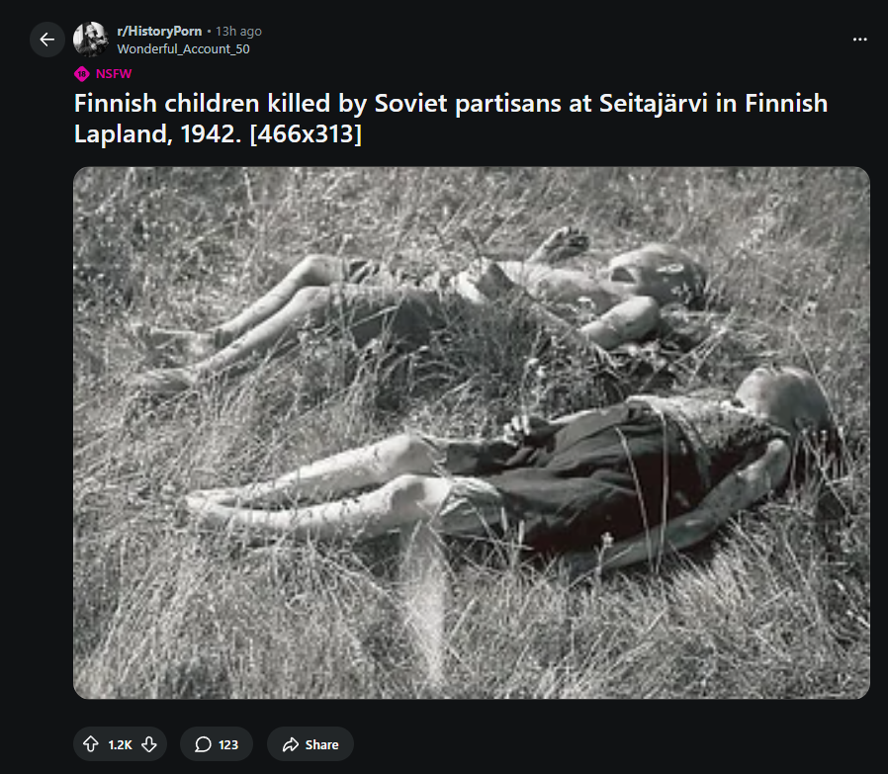This screenshot has width=888, height=774.
Task: Click 'Finnish children' at the start of the title
Action: [166, 103]
